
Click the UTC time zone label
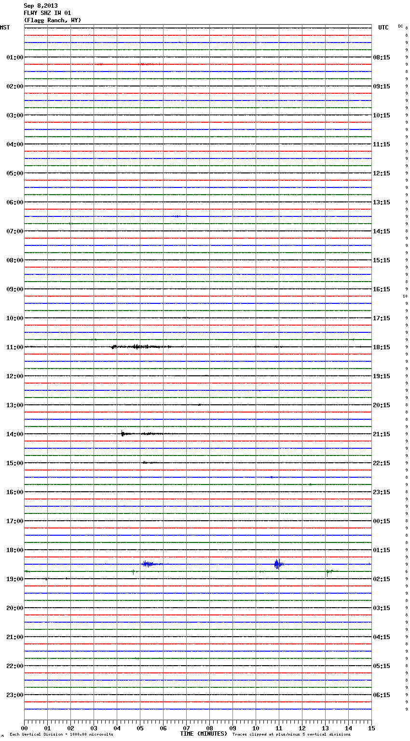[383, 28]
